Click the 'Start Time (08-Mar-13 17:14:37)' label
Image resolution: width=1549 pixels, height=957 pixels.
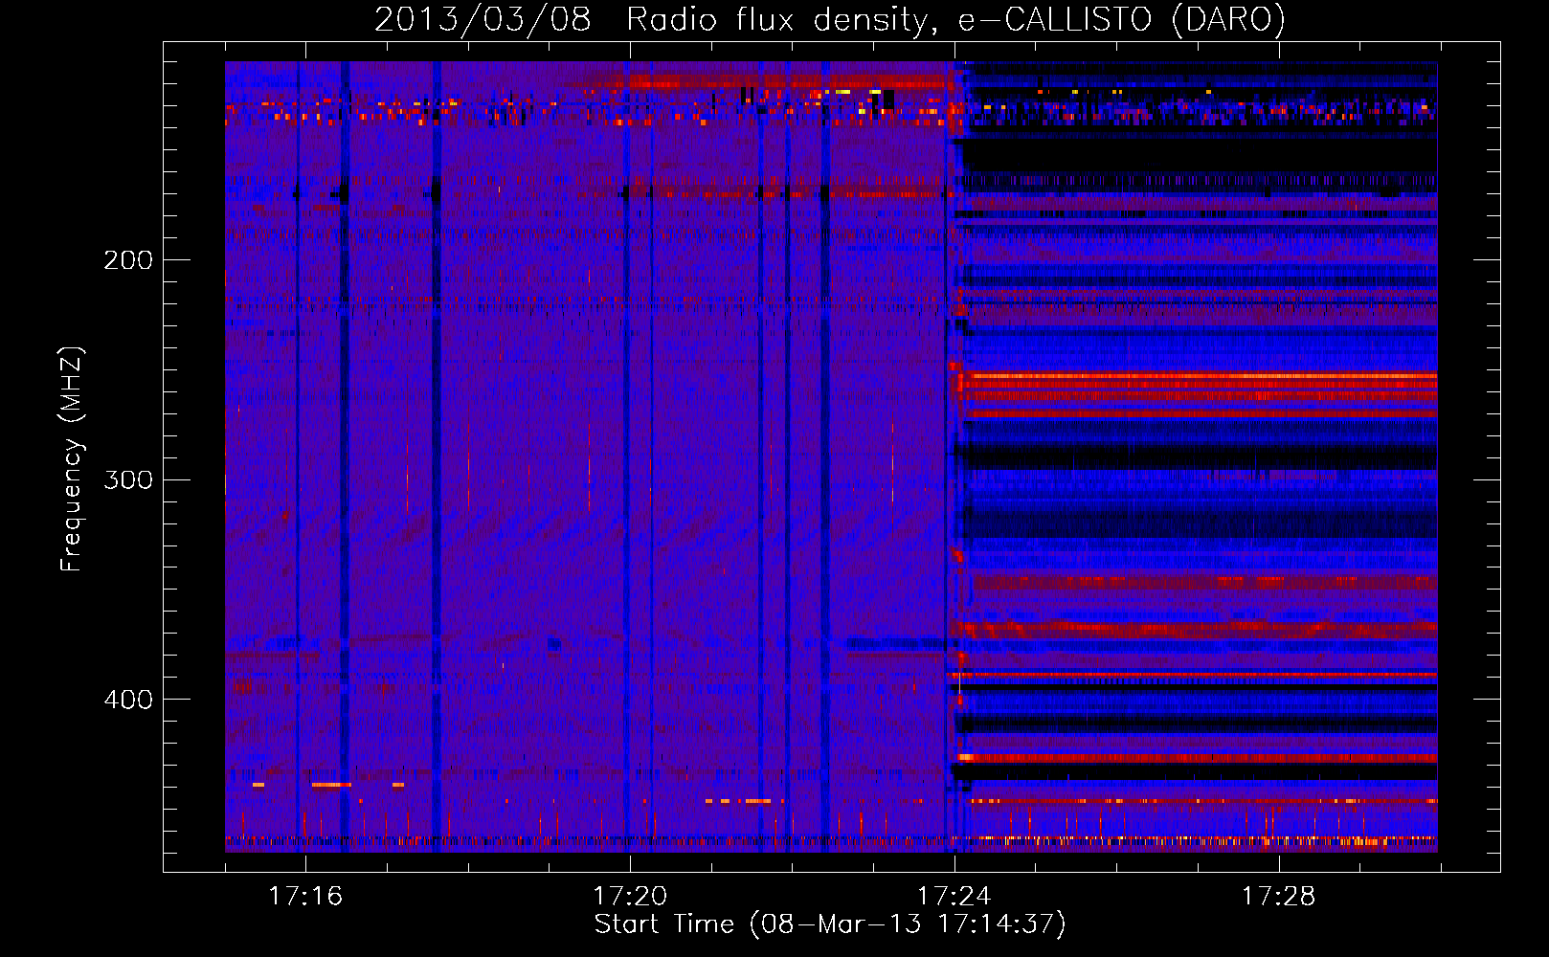pyautogui.click(x=830, y=924)
